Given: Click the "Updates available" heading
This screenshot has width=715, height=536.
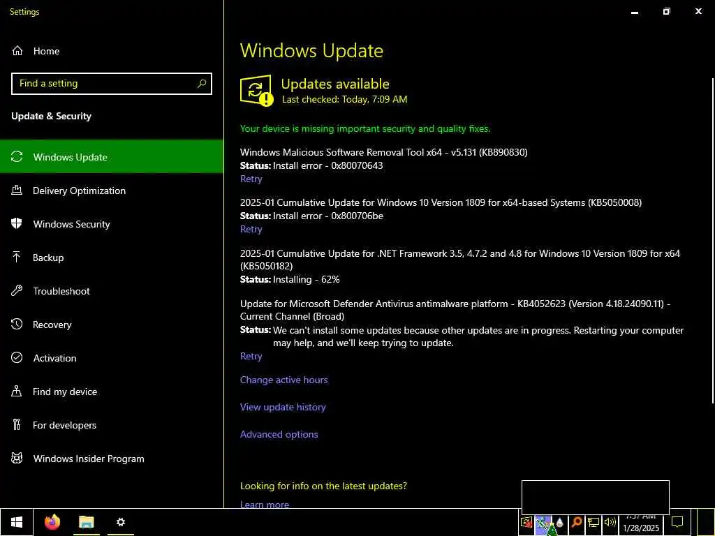Looking at the screenshot, I should 335,84.
